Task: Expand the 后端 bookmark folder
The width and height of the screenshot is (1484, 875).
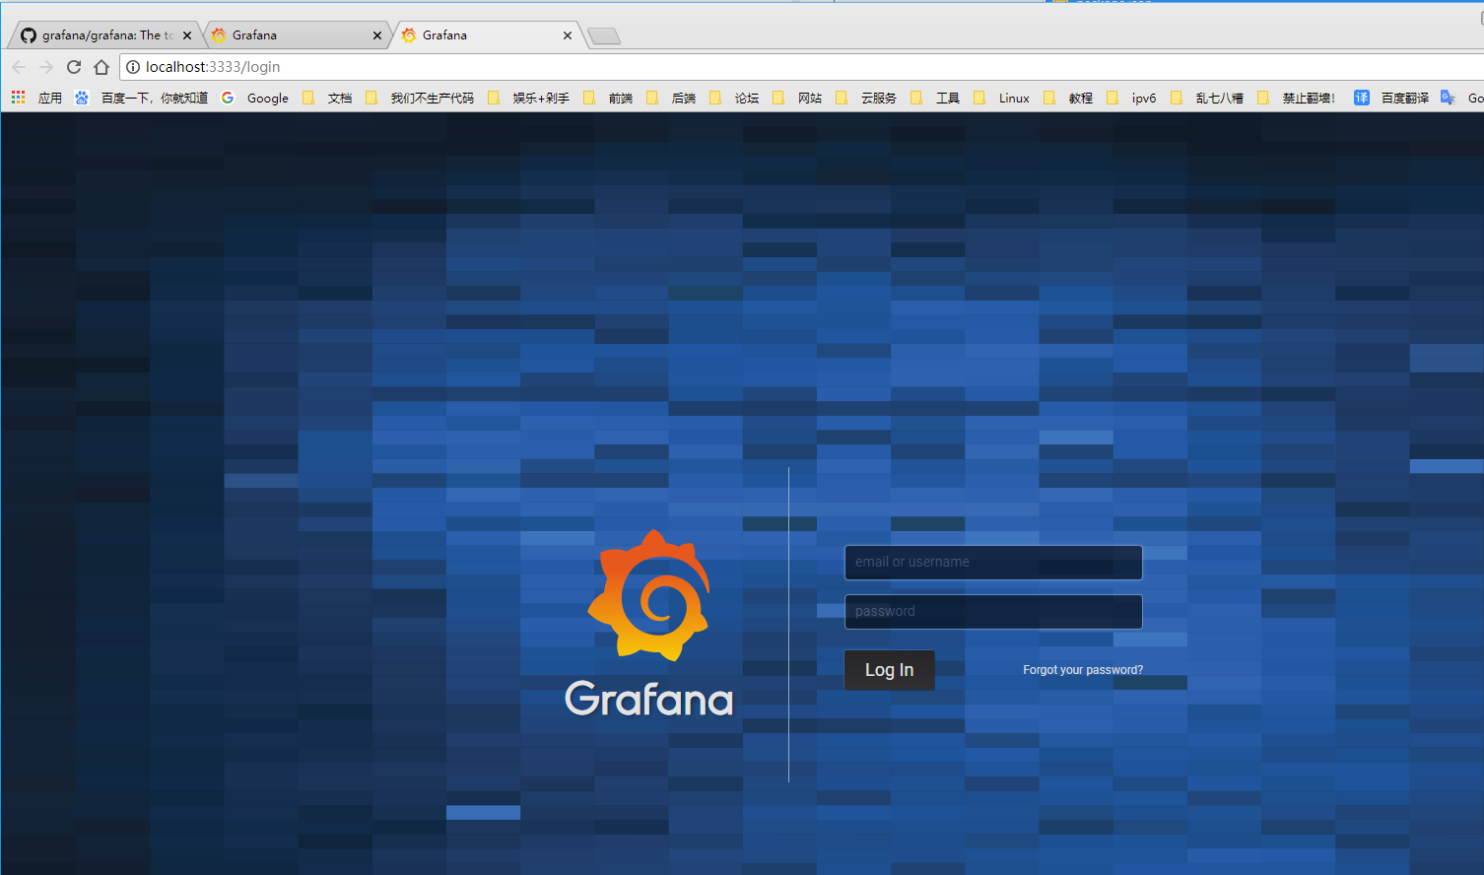Action: click(671, 98)
